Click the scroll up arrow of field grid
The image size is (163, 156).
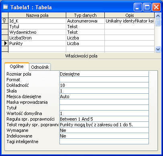coord(158,16)
